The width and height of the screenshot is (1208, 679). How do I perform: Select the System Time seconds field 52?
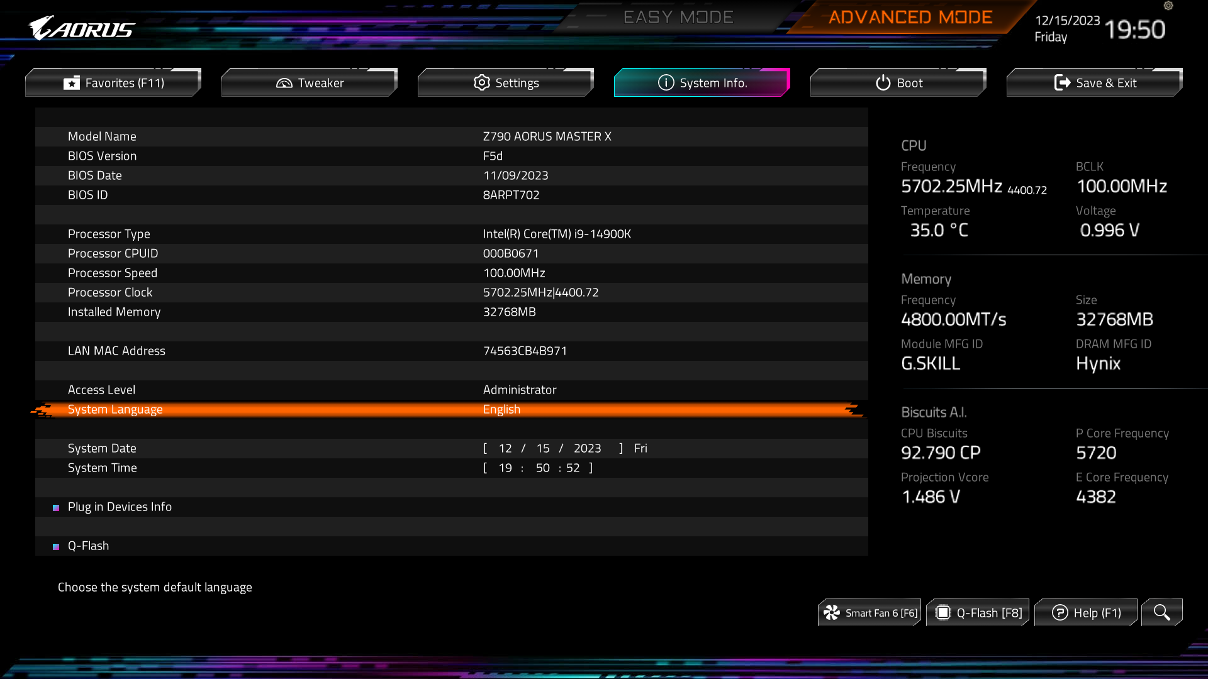(x=573, y=468)
